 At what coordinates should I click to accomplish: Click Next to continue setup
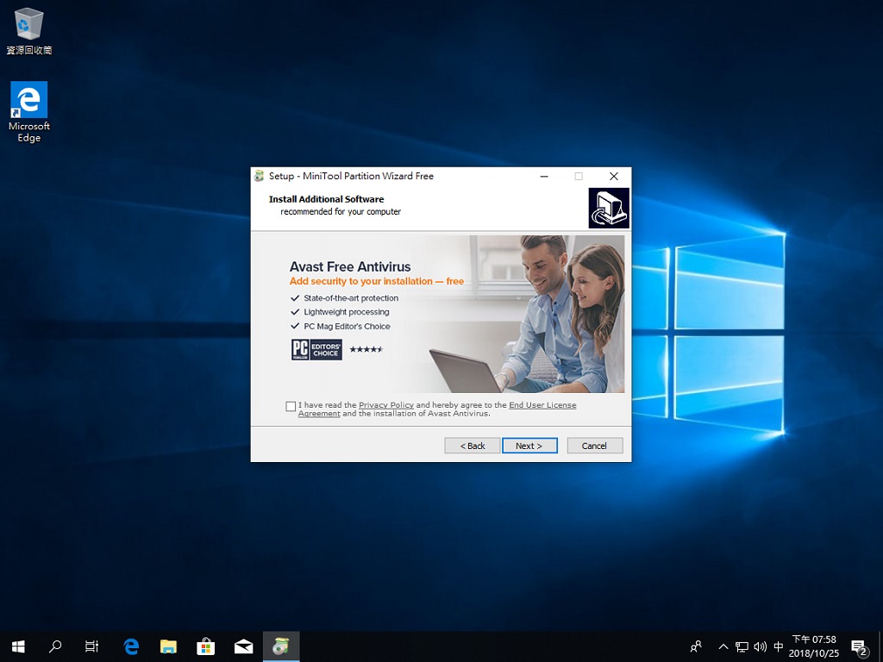click(x=529, y=446)
